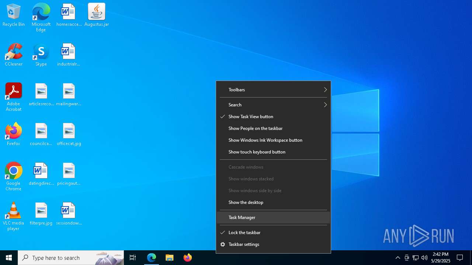Select the homesacce Word document icon
Image resolution: width=472 pixels, height=265 pixels.
pyautogui.click(x=69, y=15)
